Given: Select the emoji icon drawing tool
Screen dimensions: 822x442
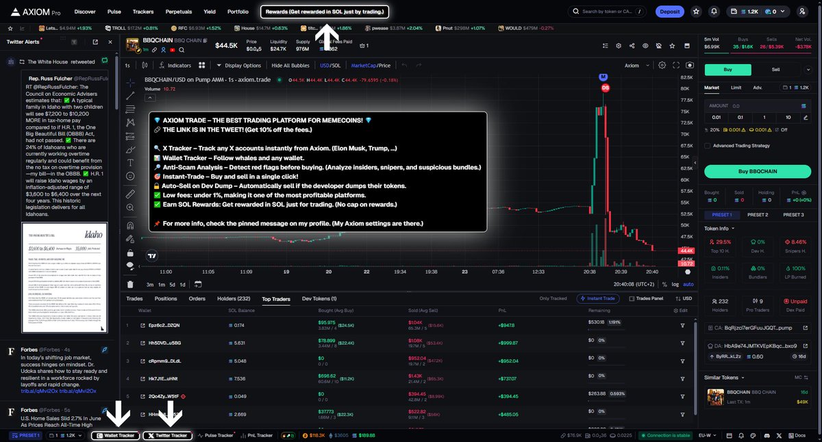Looking at the screenshot, I should pyautogui.click(x=130, y=176).
